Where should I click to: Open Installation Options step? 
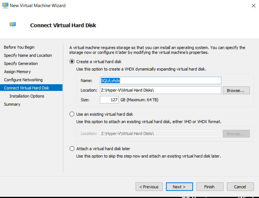point(27,96)
